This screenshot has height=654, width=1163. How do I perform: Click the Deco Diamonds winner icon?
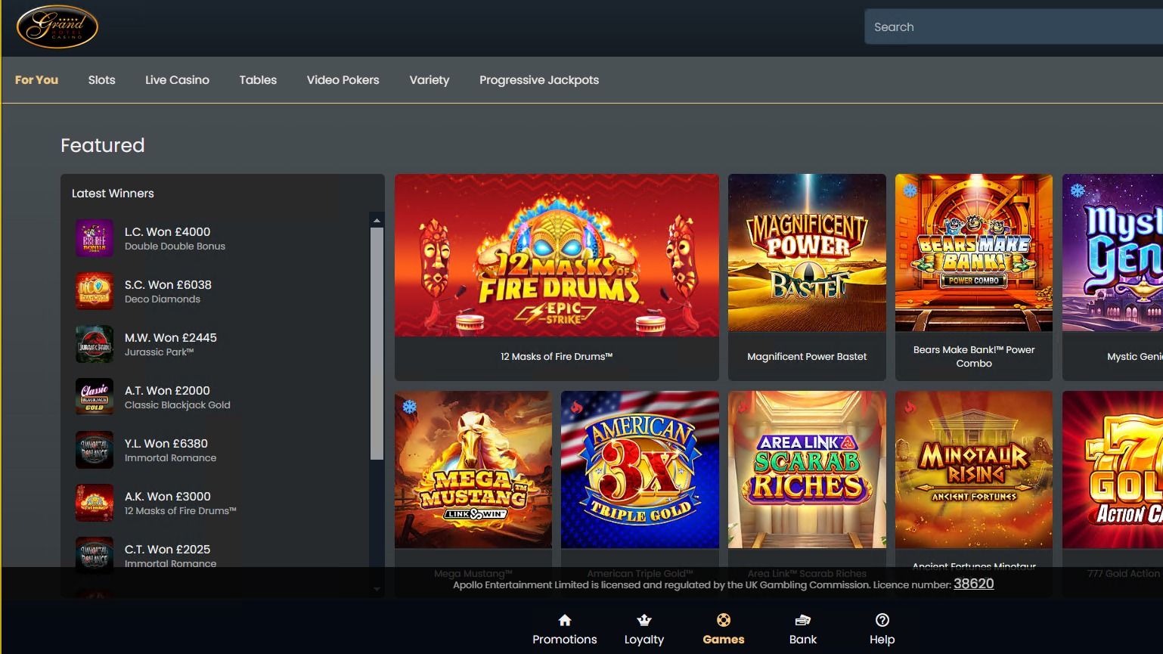coord(95,291)
